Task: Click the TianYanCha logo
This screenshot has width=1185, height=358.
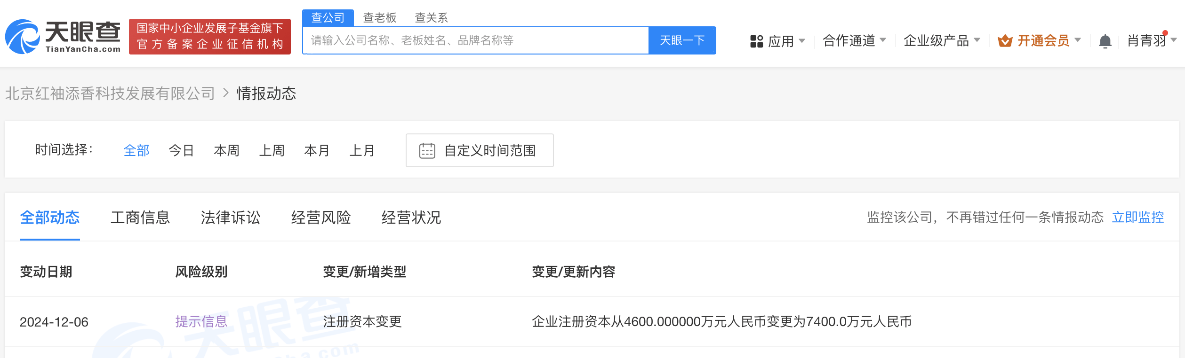Action: point(63,37)
